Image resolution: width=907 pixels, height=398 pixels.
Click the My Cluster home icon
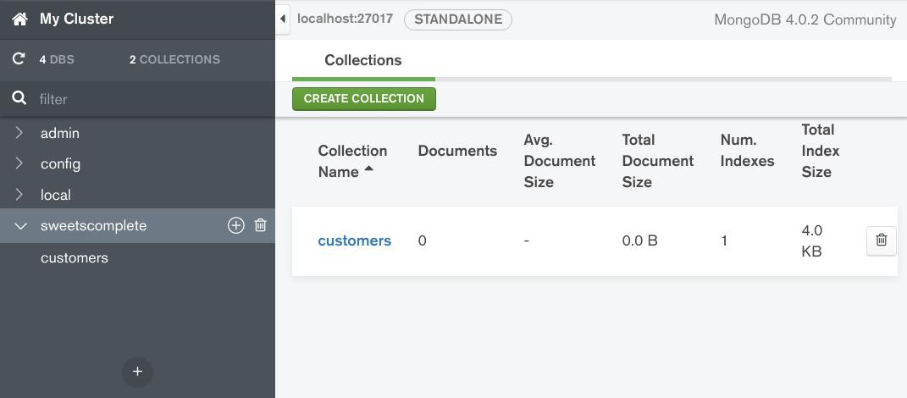click(x=19, y=19)
